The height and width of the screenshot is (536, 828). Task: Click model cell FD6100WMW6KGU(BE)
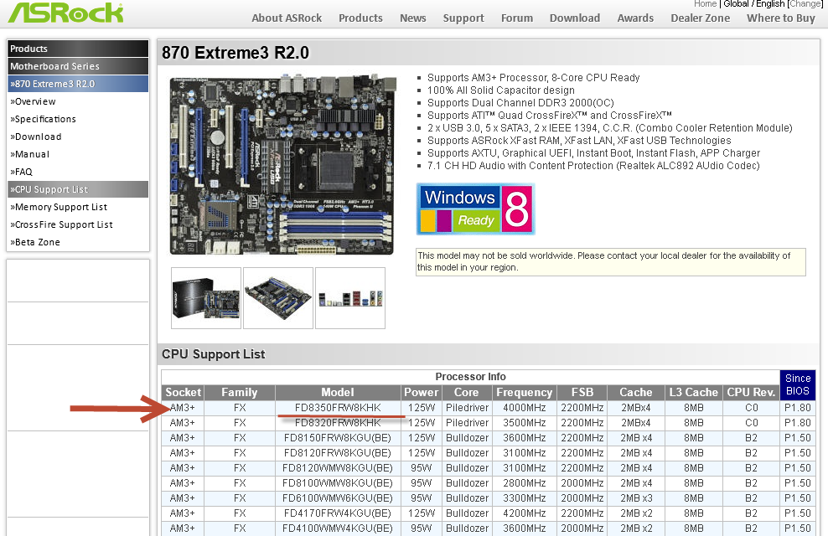point(338,498)
